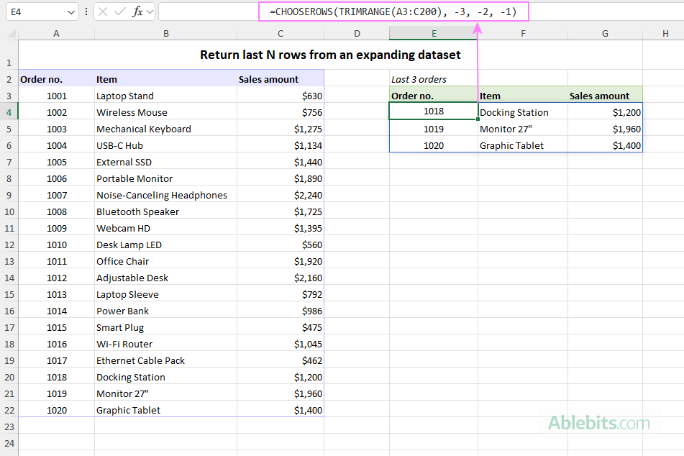
Task: Cancel the formula entry with the X icon
Action: [103, 11]
